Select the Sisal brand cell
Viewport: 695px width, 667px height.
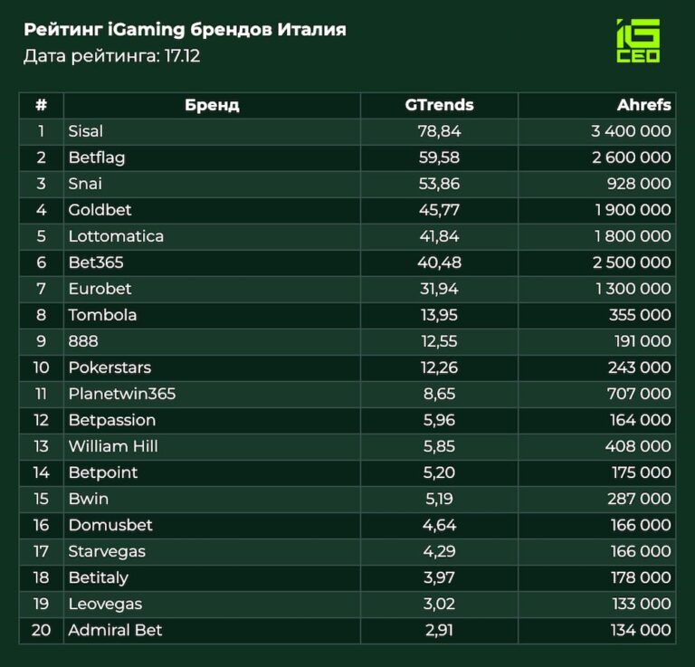tap(86, 131)
